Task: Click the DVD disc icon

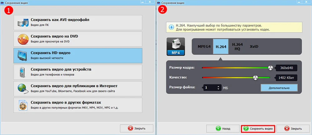Action: coord(23,39)
